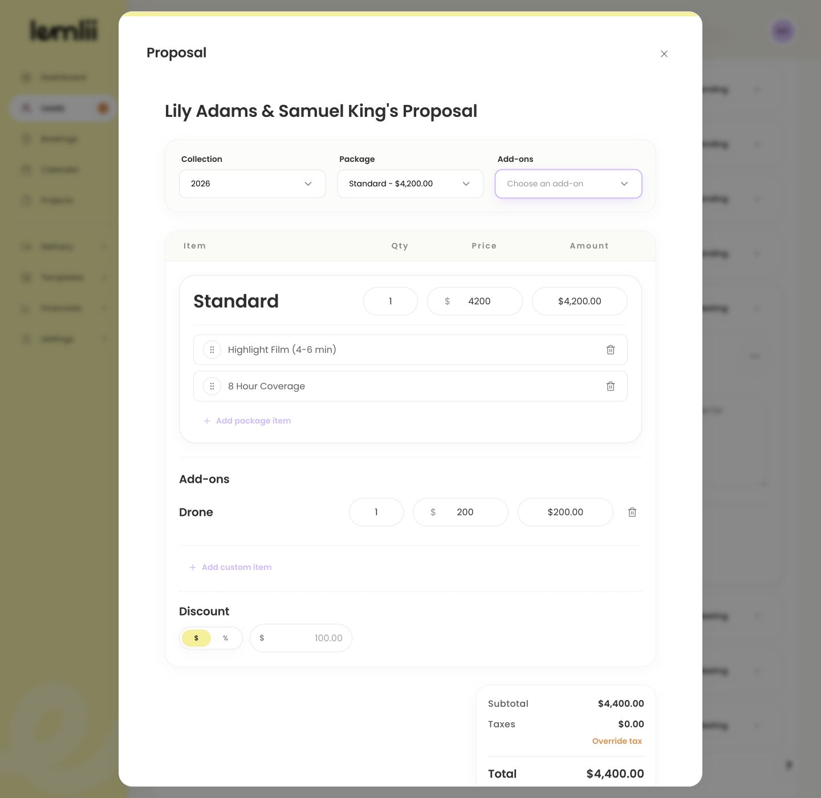
Task: Remove the Drone add-on with trash icon
Action: pyautogui.click(x=632, y=512)
